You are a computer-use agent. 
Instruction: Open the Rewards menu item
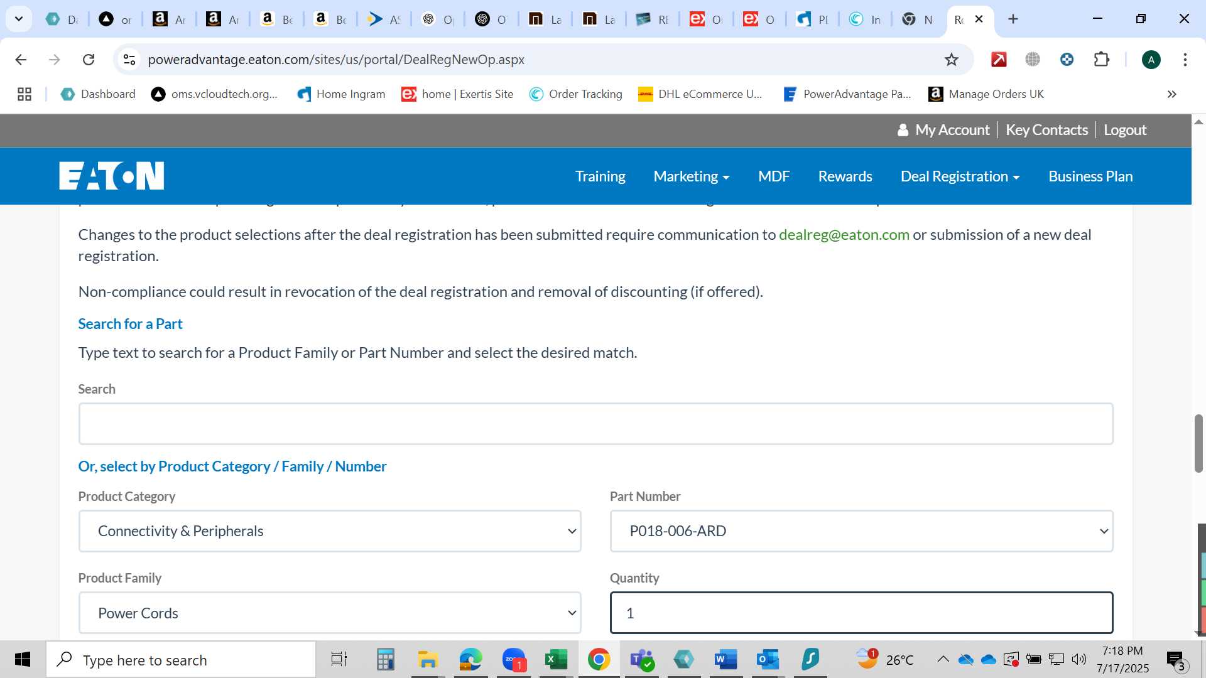(845, 176)
